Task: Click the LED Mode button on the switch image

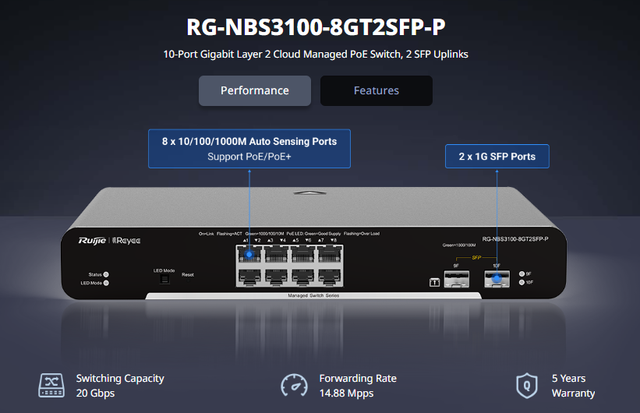Action: (x=164, y=279)
